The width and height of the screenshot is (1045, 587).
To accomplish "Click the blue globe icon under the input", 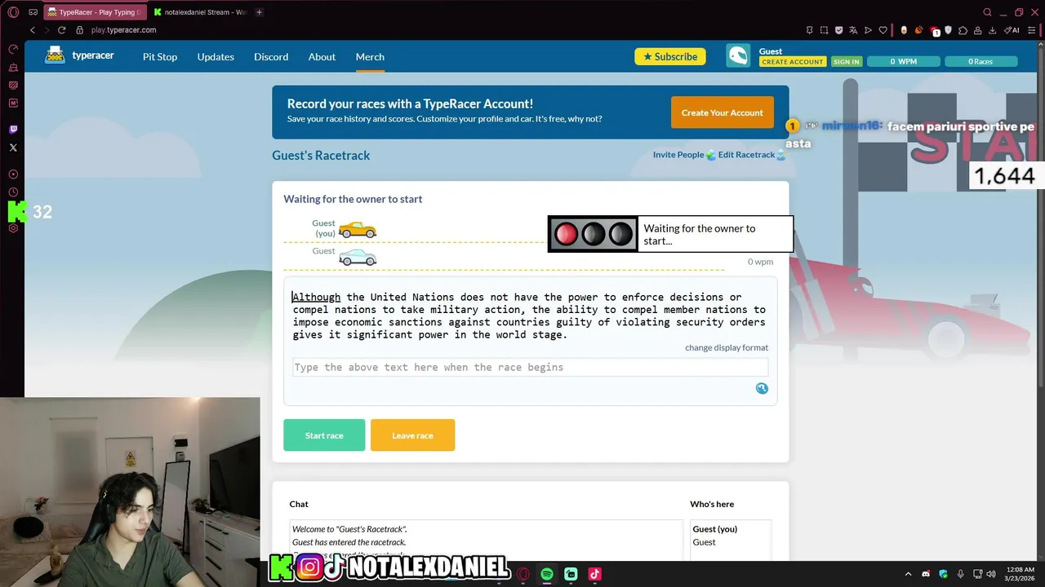I will click(762, 388).
